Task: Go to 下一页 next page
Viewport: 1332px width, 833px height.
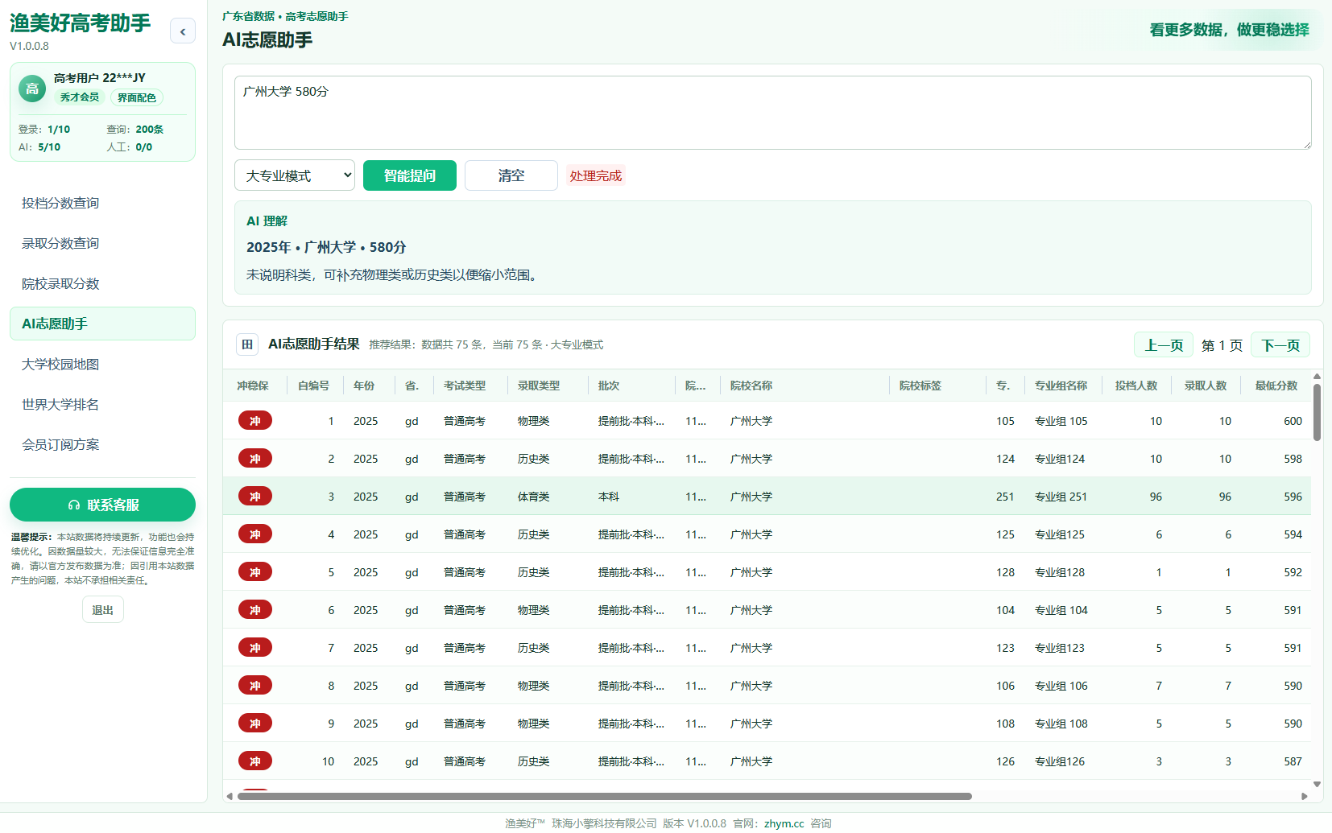Action: [x=1280, y=344]
